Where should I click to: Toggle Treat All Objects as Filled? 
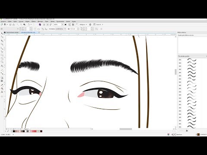[97, 29]
